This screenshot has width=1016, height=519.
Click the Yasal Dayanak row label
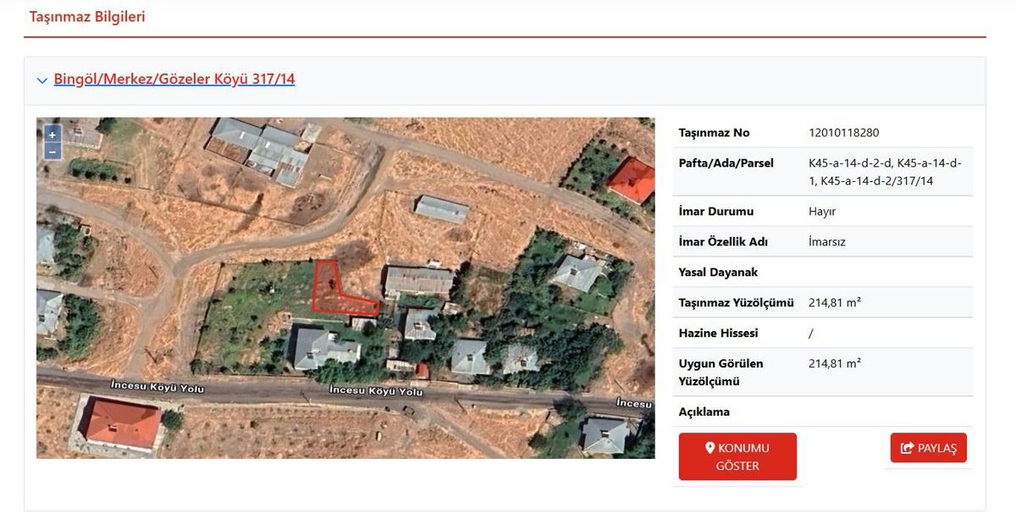718,273
